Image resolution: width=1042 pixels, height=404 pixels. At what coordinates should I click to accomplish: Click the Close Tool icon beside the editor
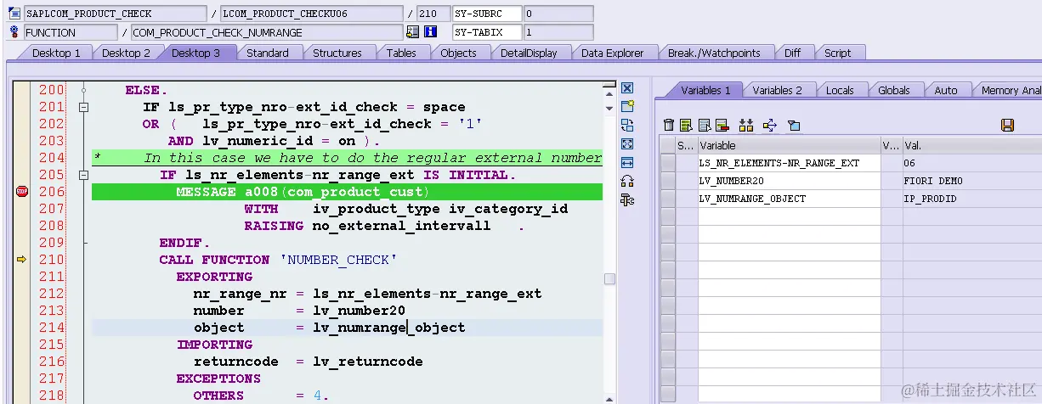(x=627, y=88)
